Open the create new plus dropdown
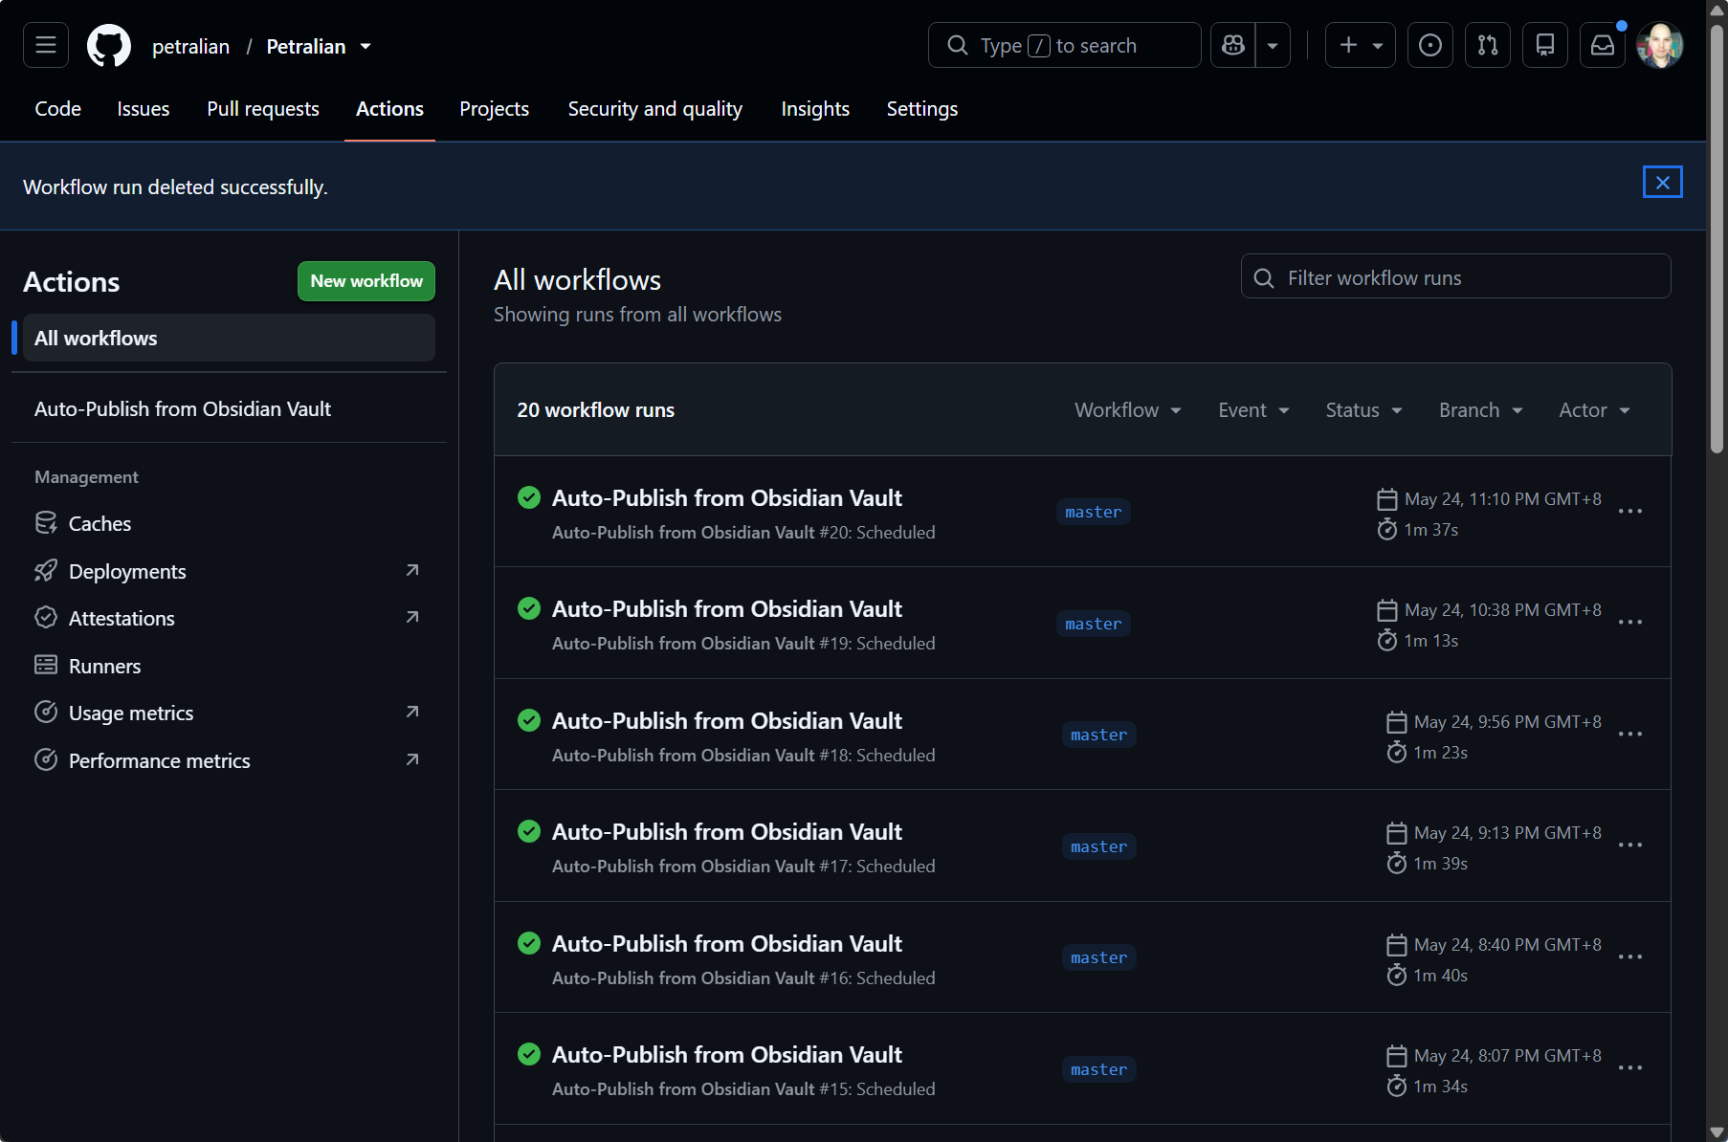Image resolution: width=1728 pixels, height=1142 pixels. (x=1361, y=45)
